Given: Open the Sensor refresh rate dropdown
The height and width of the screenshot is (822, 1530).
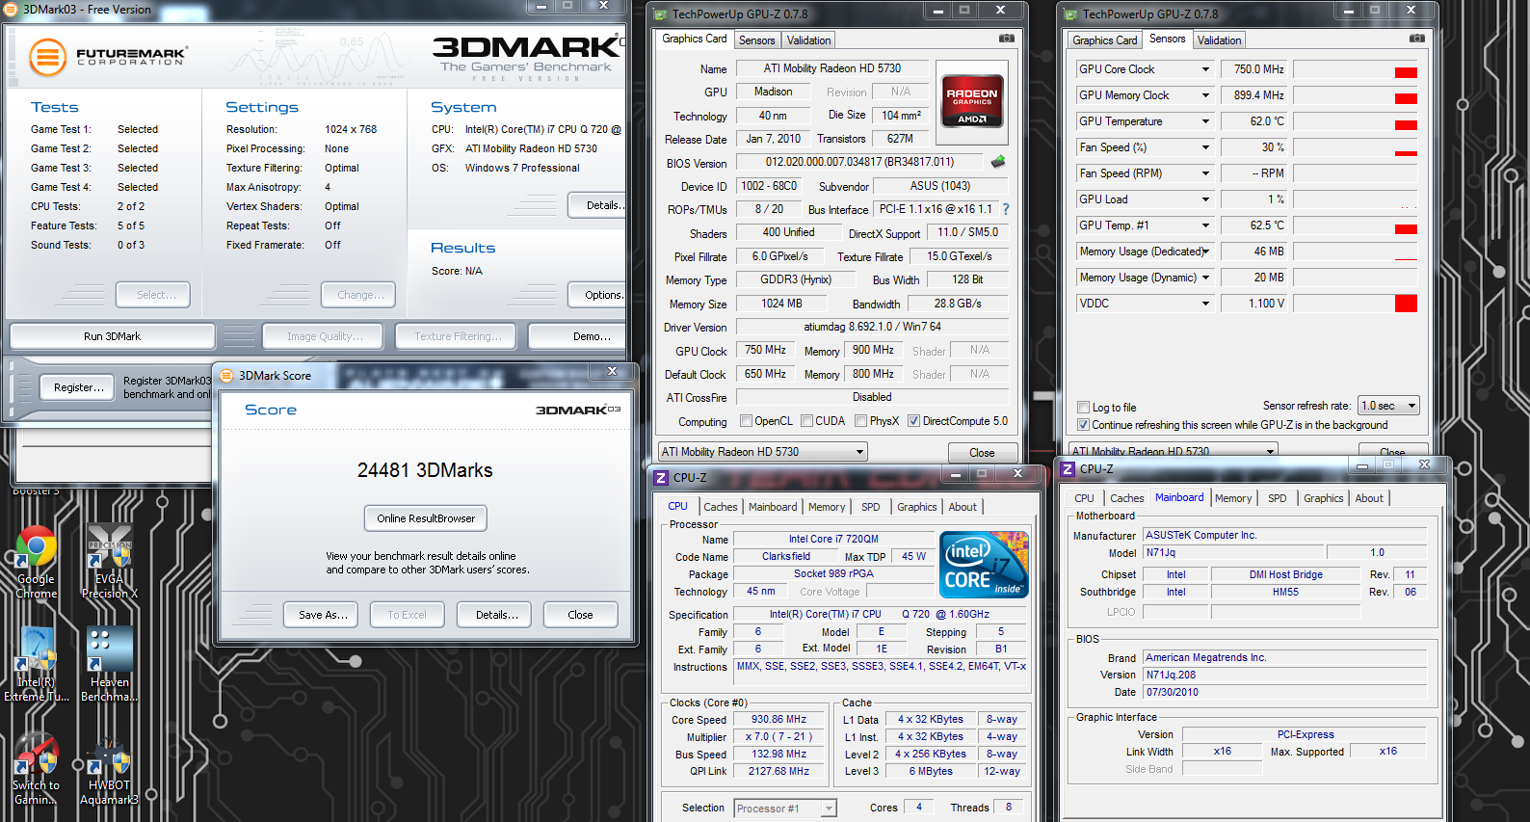Looking at the screenshot, I should click(x=1388, y=406).
